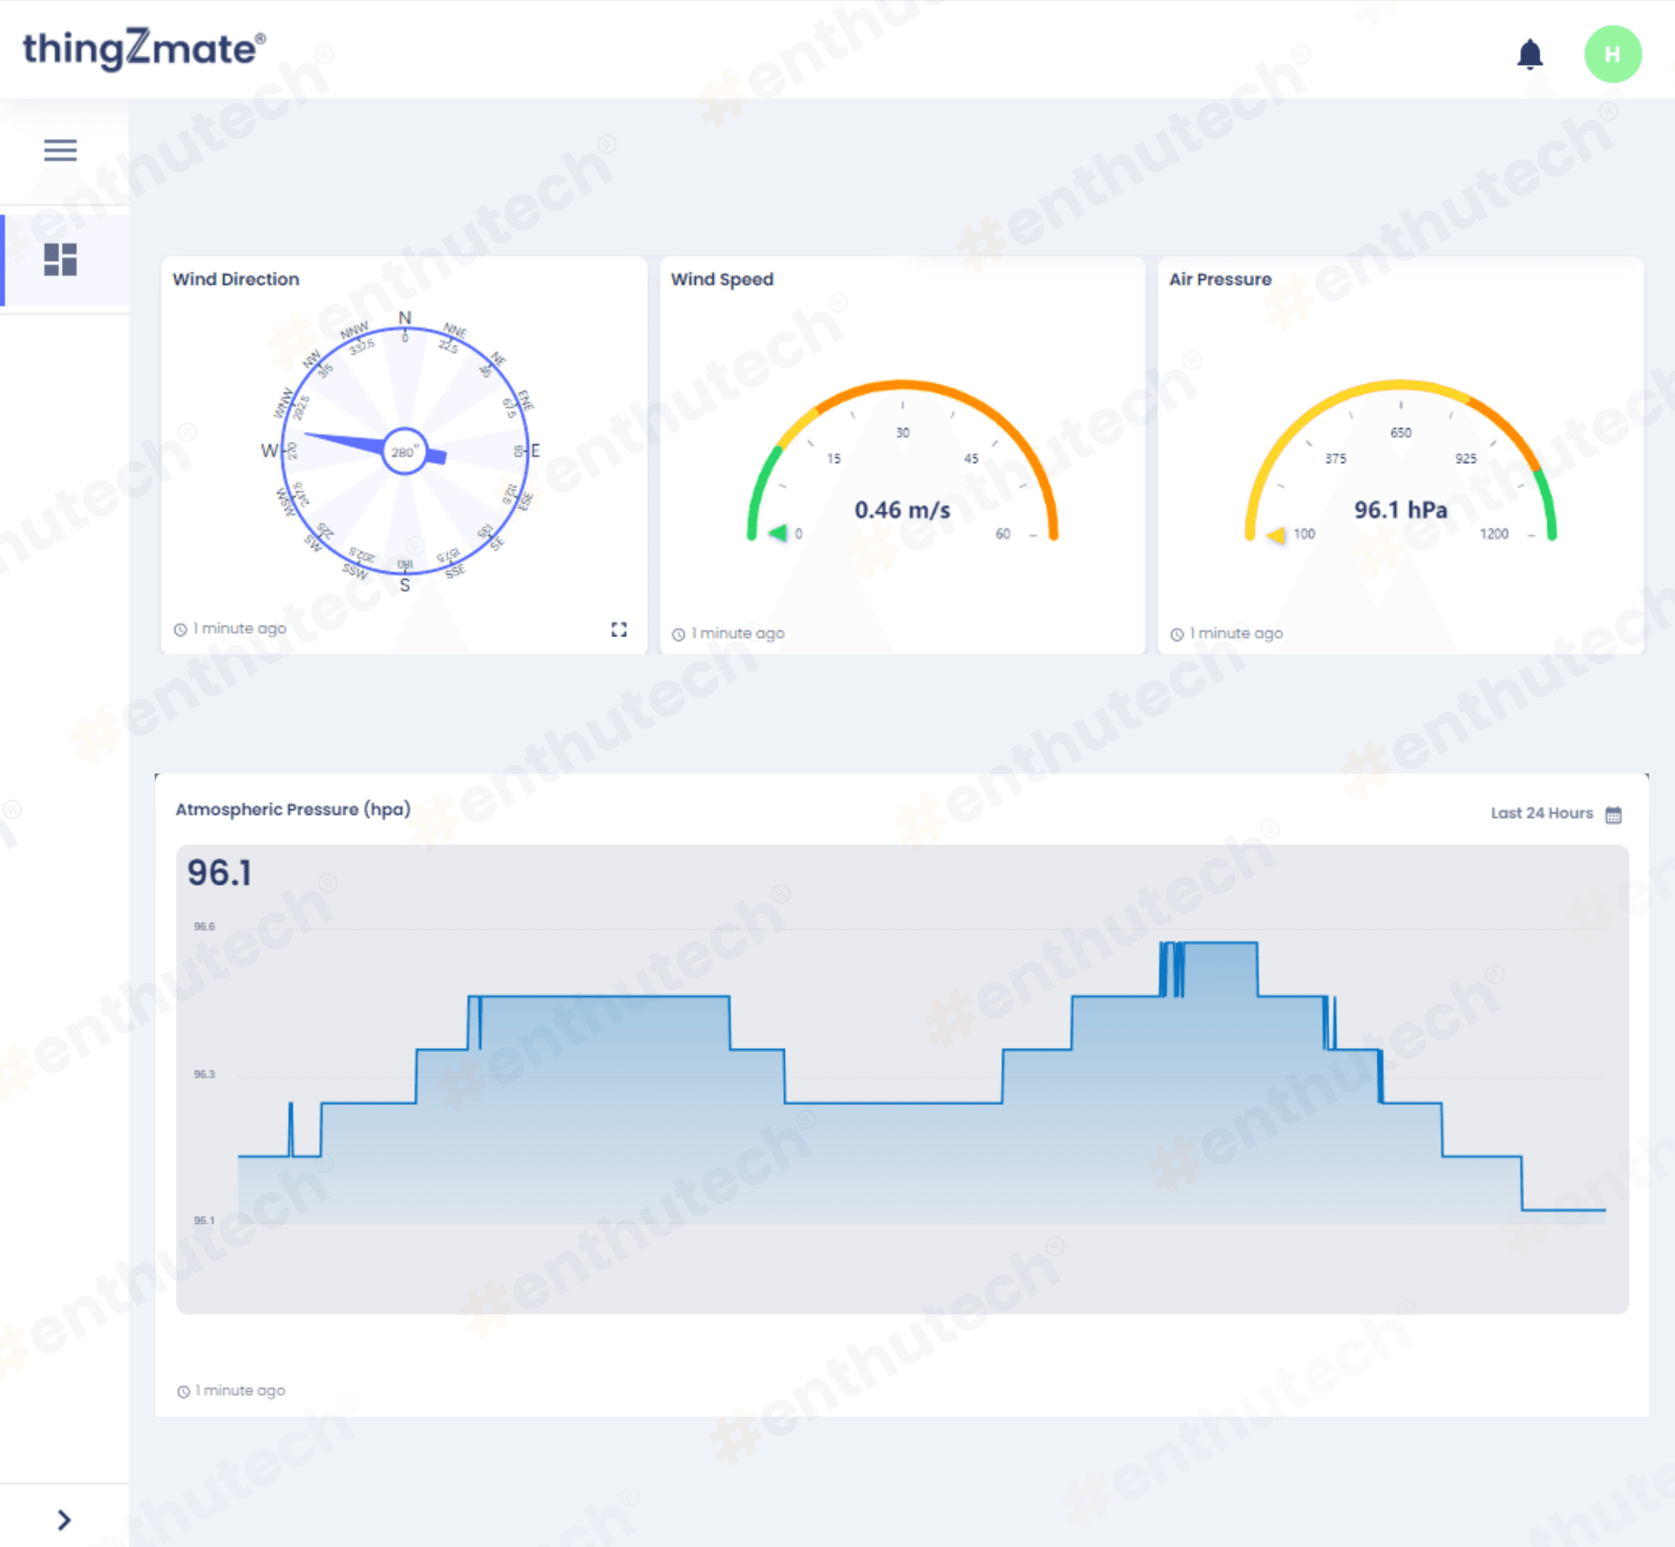Click the large 96.1 value above the chart
1675x1547 pixels.
point(219,873)
